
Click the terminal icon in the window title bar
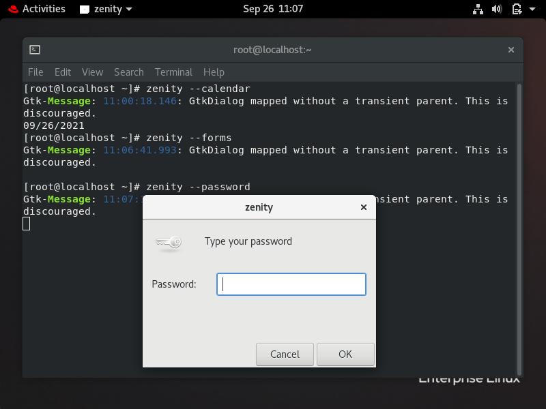pyautogui.click(x=34, y=50)
